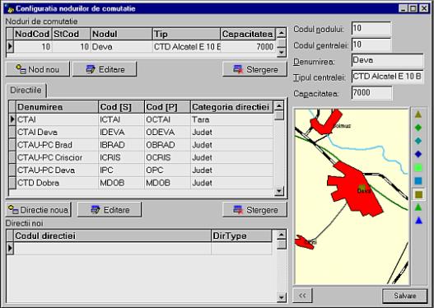Viewport: 434px width, 308px height.
Task: Collapse the map panel with << button
Action: click(302, 296)
